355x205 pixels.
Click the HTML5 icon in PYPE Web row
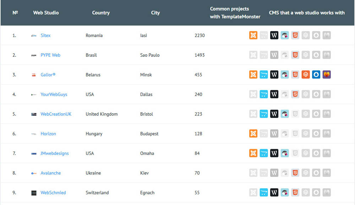(295, 55)
